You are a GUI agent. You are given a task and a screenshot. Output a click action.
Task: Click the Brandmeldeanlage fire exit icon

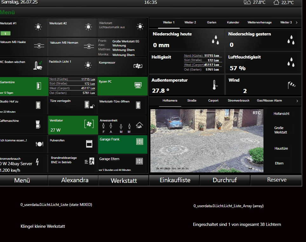(90, 161)
